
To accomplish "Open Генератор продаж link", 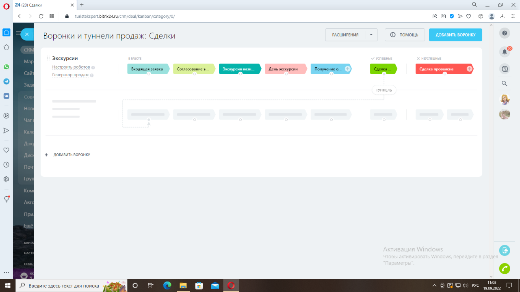I will (x=71, y=75).
